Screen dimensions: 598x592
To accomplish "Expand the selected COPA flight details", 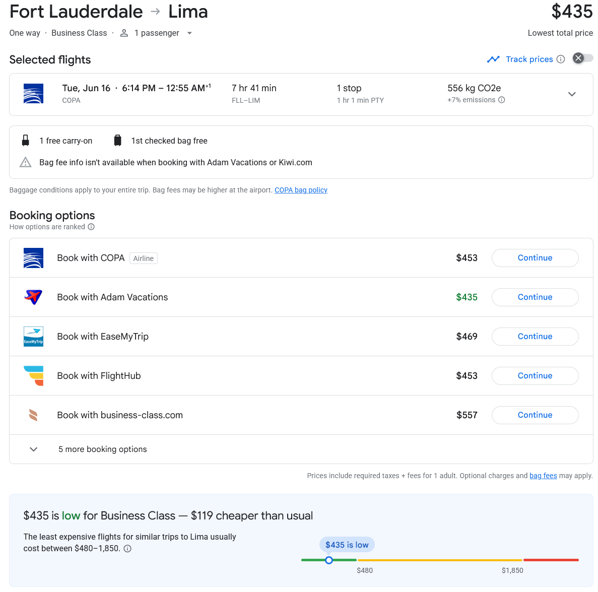I will click(572, 94).
